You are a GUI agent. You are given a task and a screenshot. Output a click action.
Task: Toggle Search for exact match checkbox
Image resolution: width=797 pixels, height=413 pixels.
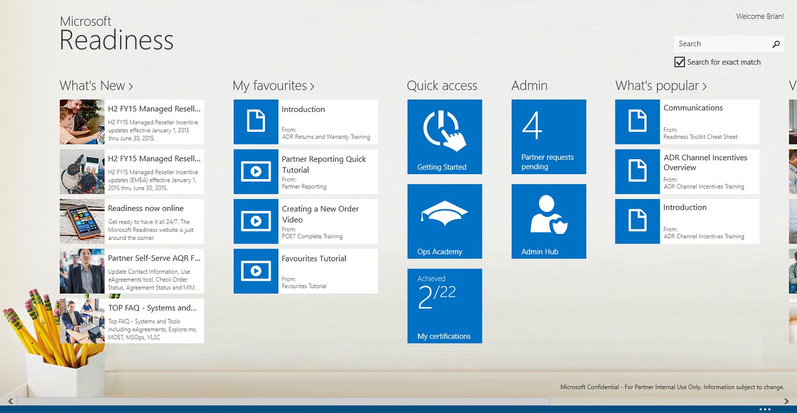click(680, 62)
